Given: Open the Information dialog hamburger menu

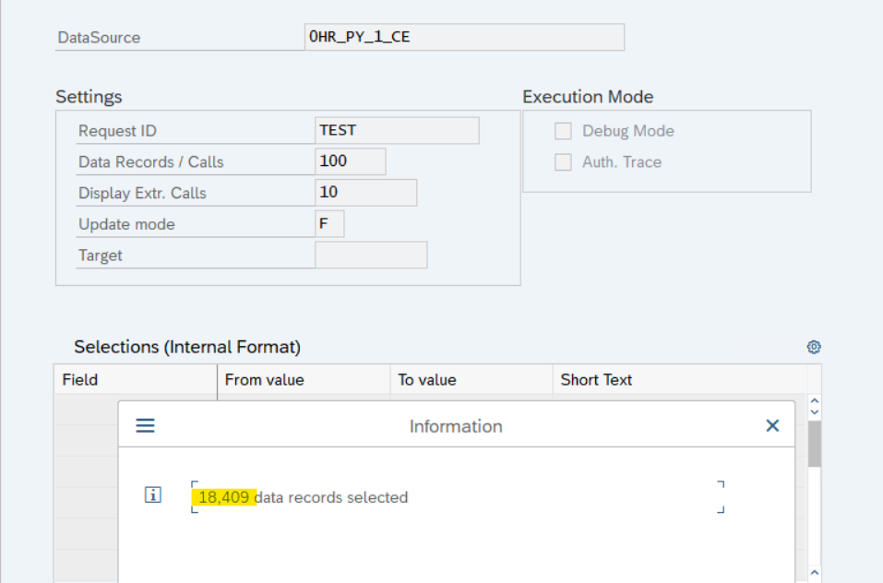Looking at the screenshot, I should 146,425.
